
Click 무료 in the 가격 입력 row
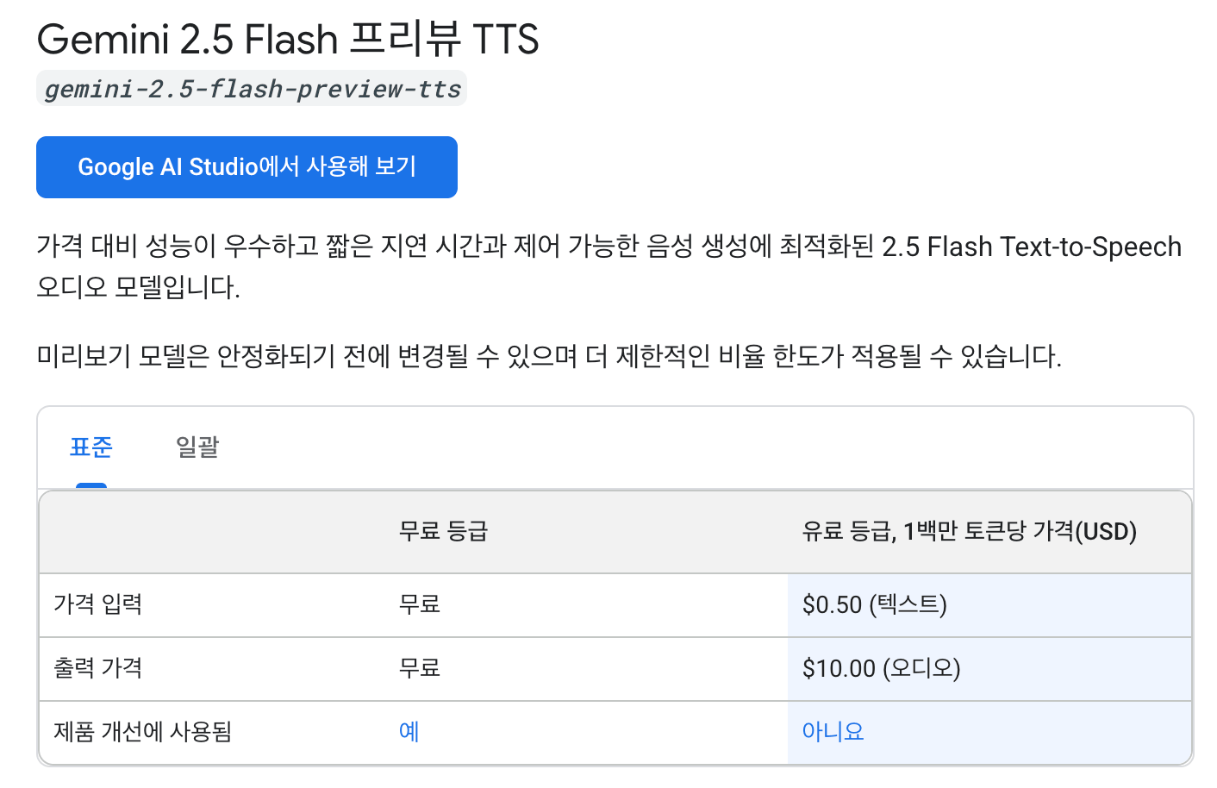420,604
